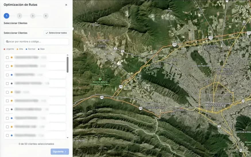Click the García town label on map
The image size is (251, 157).
[x=102, y=46]
